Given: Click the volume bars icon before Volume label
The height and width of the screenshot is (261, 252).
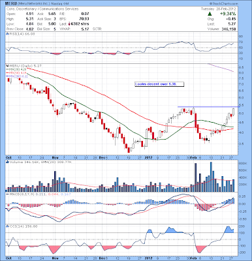Looking at the screenshot, I should [7, 162].
